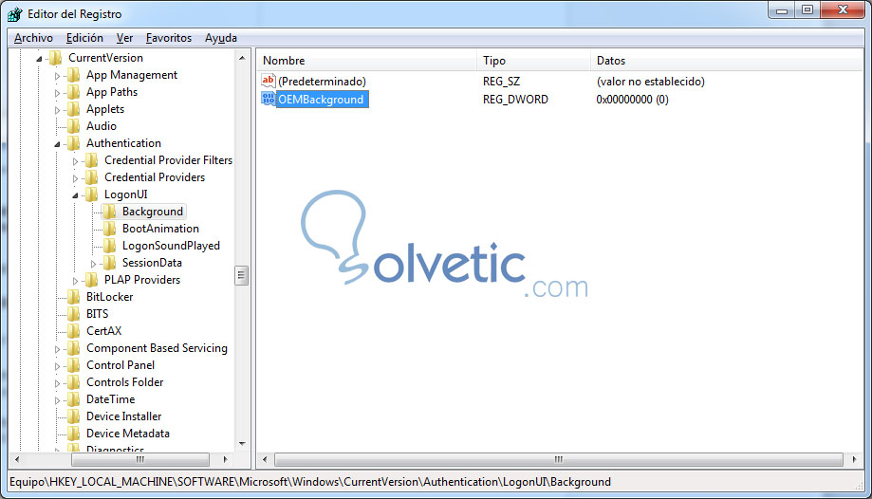872x499 pixels.
Task: Click the status bar registry path
Action: [309, 482]
